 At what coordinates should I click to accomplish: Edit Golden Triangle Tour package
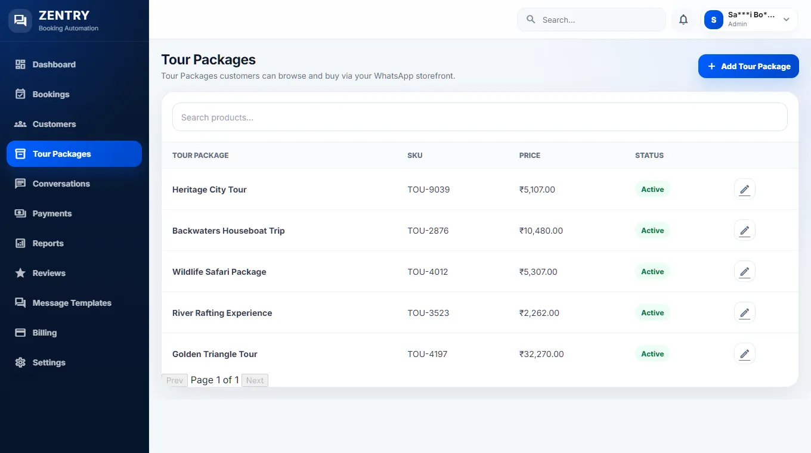pyautogui.click(x=744, y=354)
